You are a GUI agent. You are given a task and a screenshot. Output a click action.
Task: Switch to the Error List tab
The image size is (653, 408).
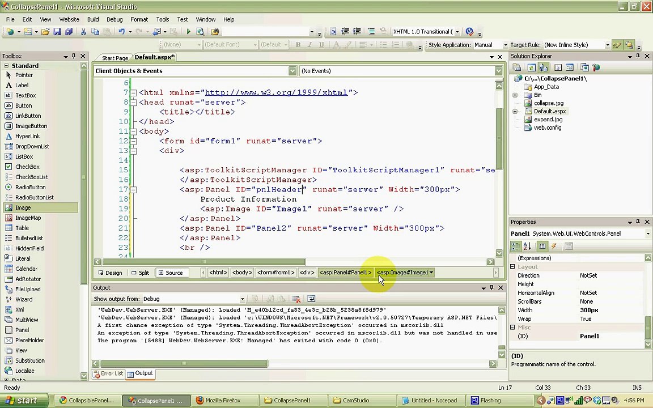point(108,373)
